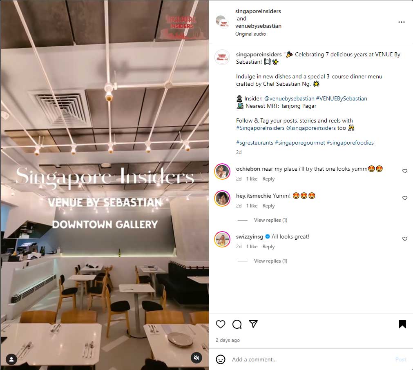Unmute the reel audio

coord(196,358)
